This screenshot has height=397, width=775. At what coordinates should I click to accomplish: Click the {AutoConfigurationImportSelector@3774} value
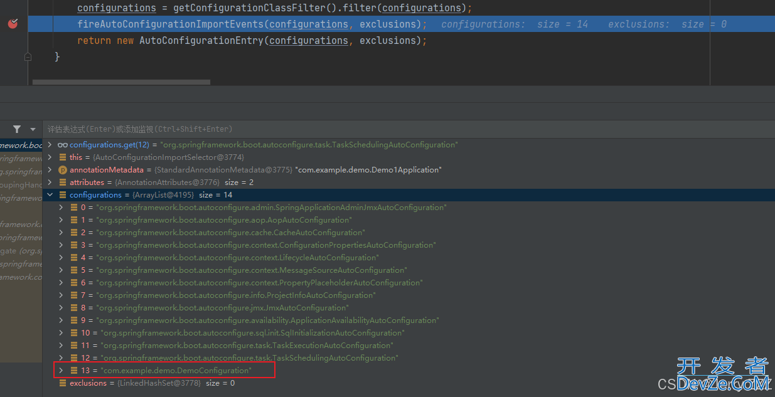click(x=168, y=157)
